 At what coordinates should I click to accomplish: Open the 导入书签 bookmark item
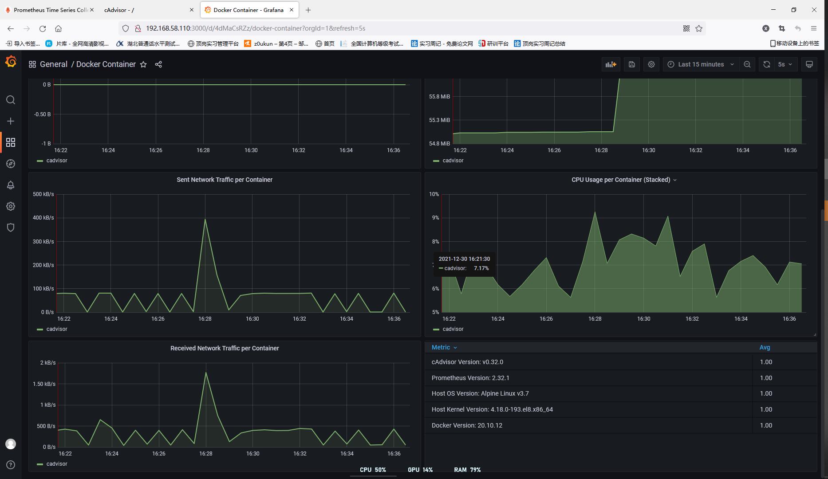pyautogui.click(x=23, y=43)
